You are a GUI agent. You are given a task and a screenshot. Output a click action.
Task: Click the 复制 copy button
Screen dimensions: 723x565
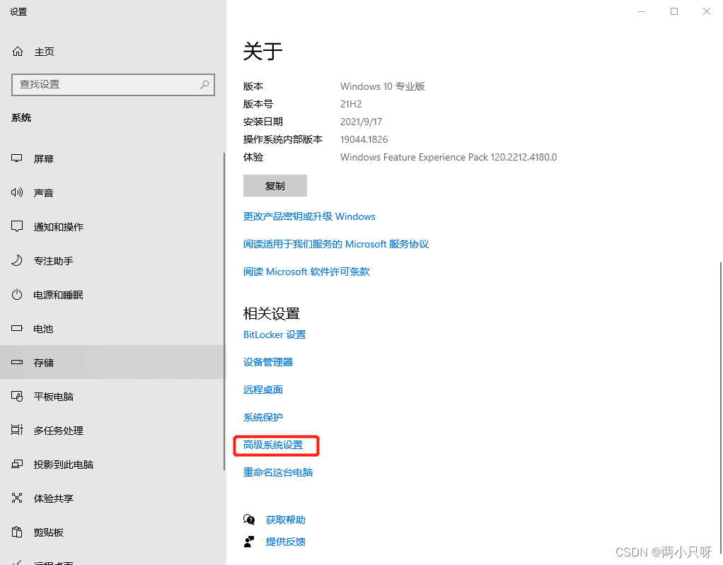(x=274, y=186)
